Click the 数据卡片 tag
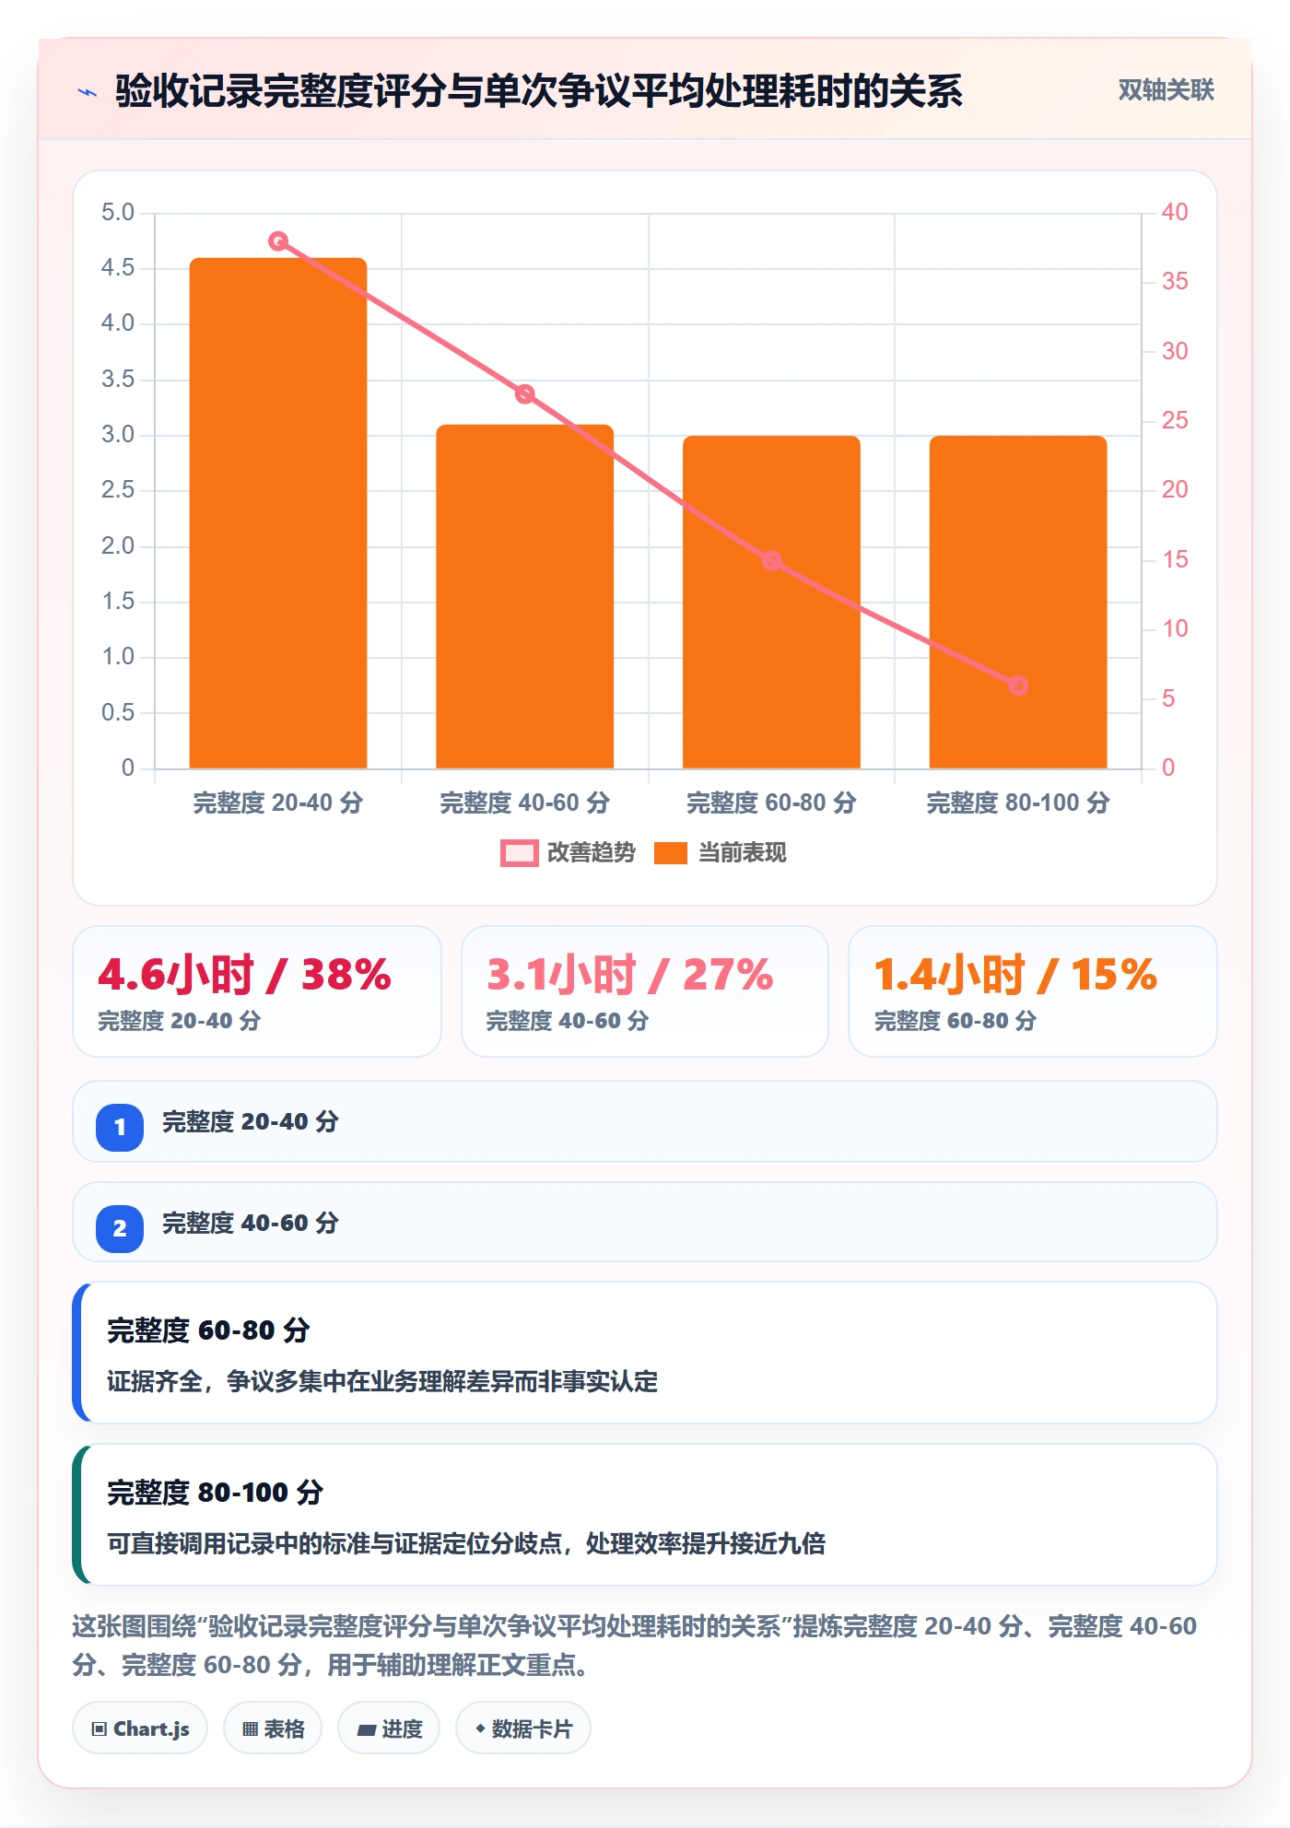The width and height of the screenshot is (1290, 1828). [523, 1728]
